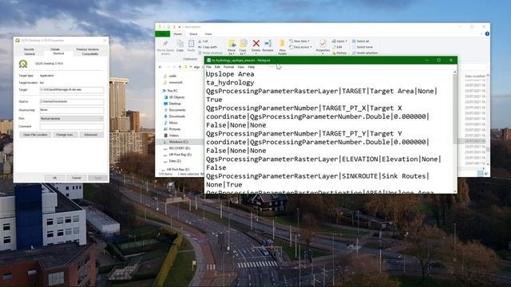Select This PC in navigation pane
The width and height of the screenshot is (511, 287).
[170, 91]
